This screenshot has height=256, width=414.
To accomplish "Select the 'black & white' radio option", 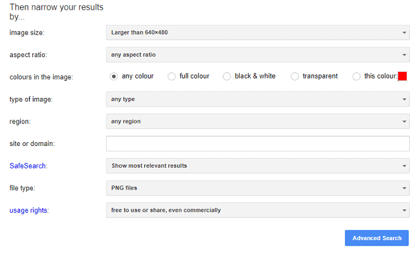I will 227,77.
